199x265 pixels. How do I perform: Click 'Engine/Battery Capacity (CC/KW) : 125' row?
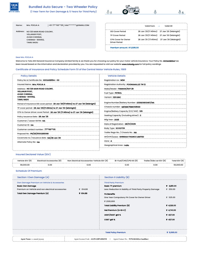click(123, 111)
